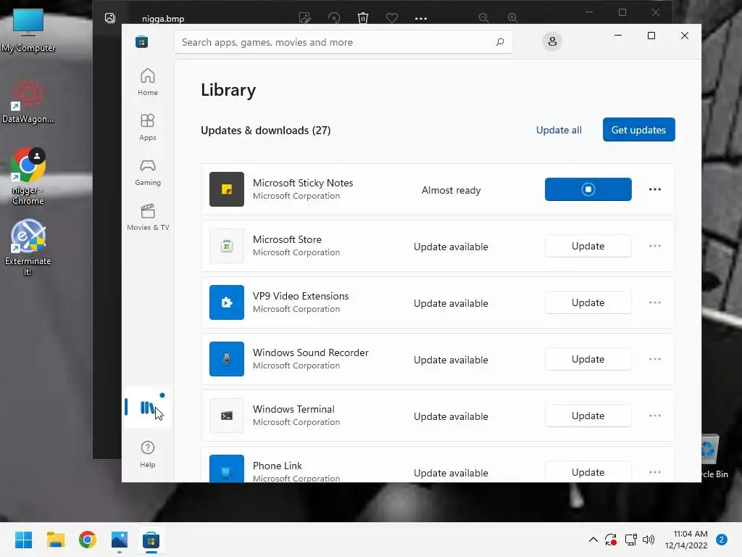Click the Windows Sound Recorder app icon

[227, 359]
